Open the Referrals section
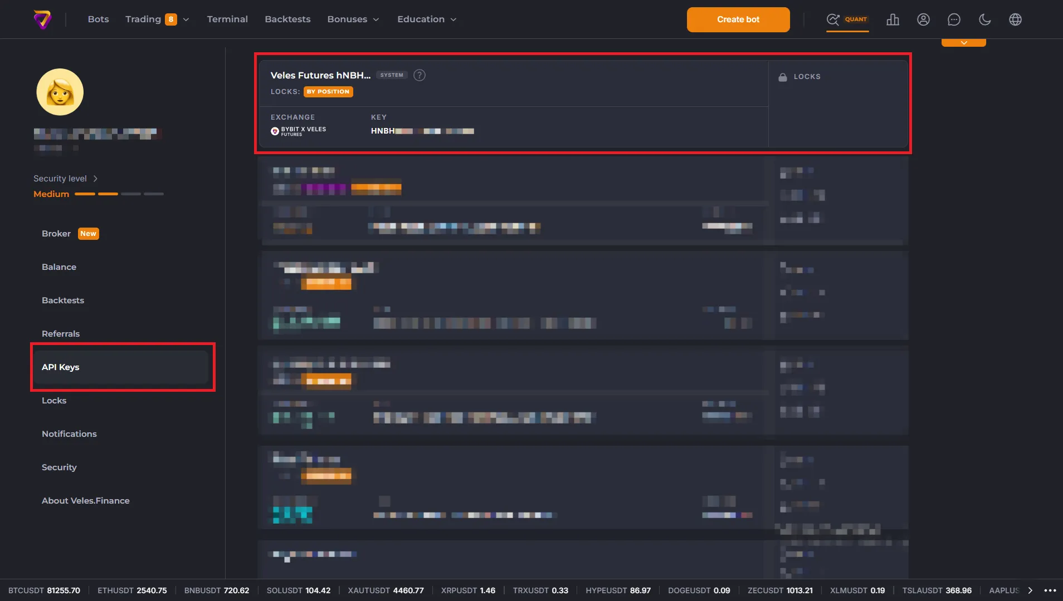 pos(61,334)
